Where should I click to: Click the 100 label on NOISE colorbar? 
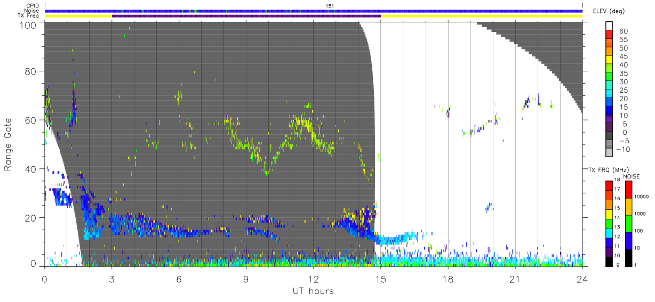point(640,231)
